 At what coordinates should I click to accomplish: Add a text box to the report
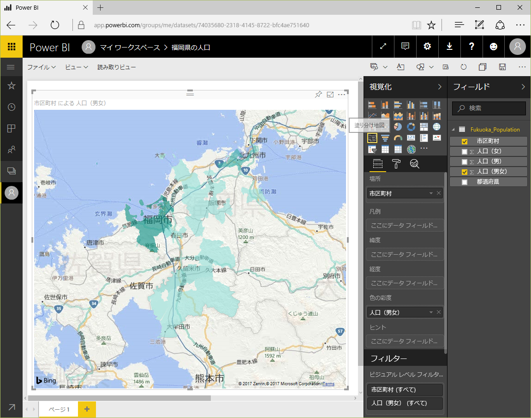(x=400, y=67)
